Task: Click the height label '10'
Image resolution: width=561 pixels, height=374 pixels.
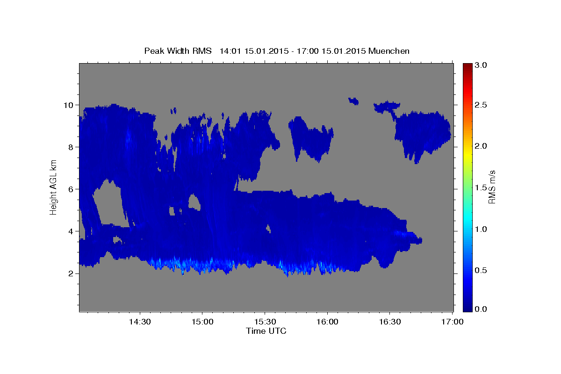Action: (69, 105)
